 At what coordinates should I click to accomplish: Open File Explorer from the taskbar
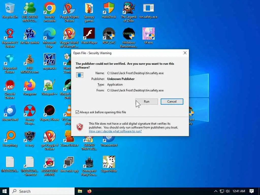[x=80, y=191]
